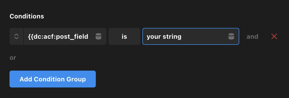The width and height of the screenshot is (289, 98).
Task: Select the database icon beside 'your string'
Action: pos(231,36)
